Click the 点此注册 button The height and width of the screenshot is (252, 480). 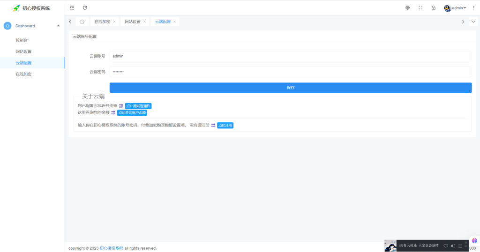coord(225,125)
